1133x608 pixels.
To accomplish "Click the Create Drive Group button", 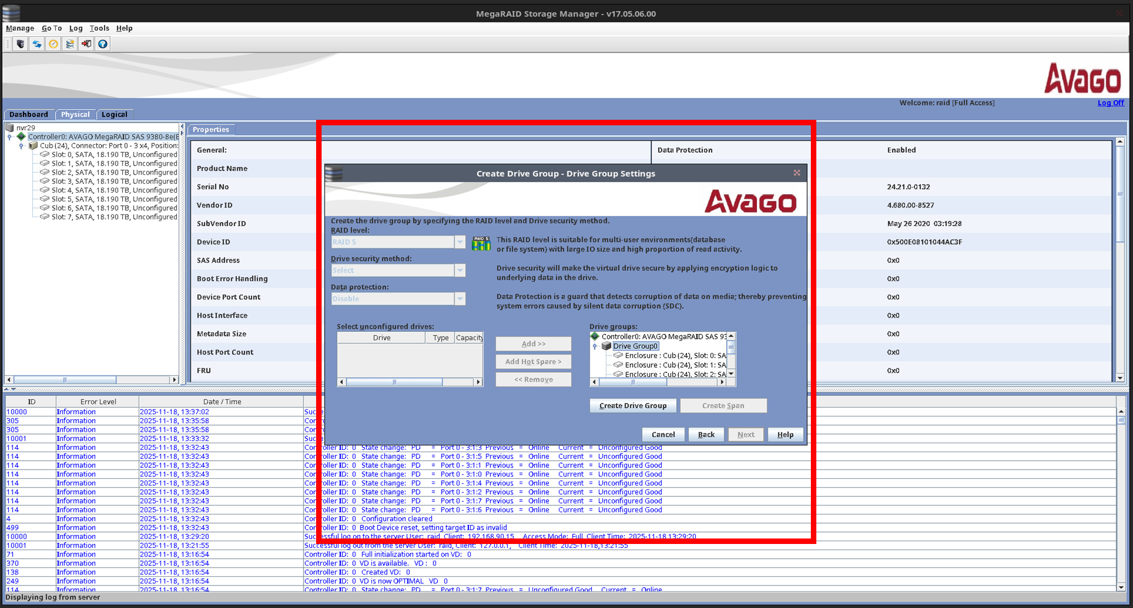I will [x=633, y=406].
